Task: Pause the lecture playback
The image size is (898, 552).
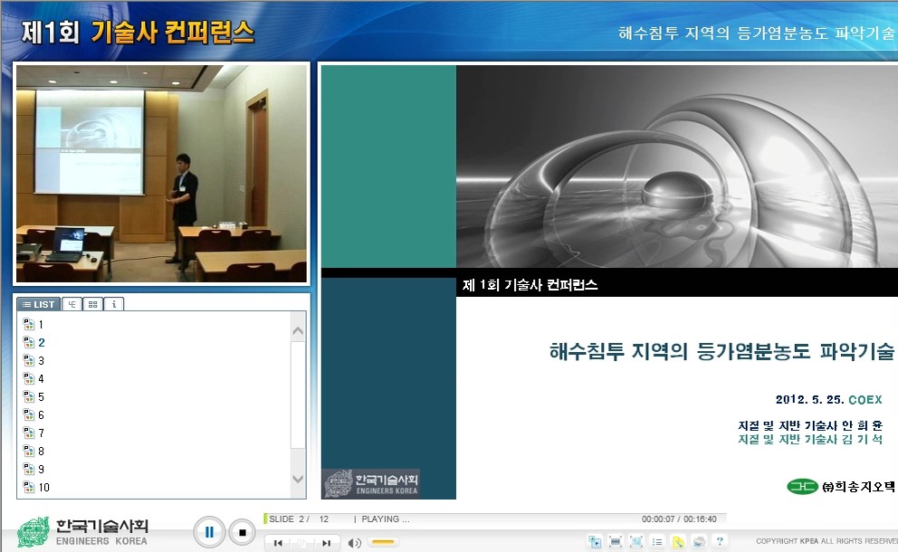Action: tap(209, 532)
